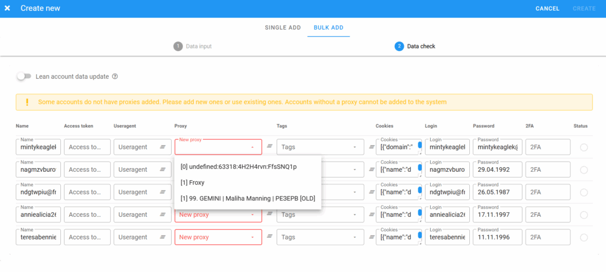Click the Cookies column header

[x=384, y=126]
